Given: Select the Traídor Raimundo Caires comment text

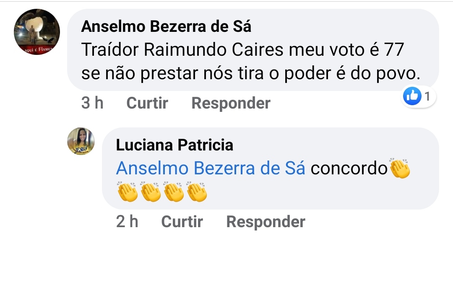Looking at the screenshot, I should (x=242, y=50).
